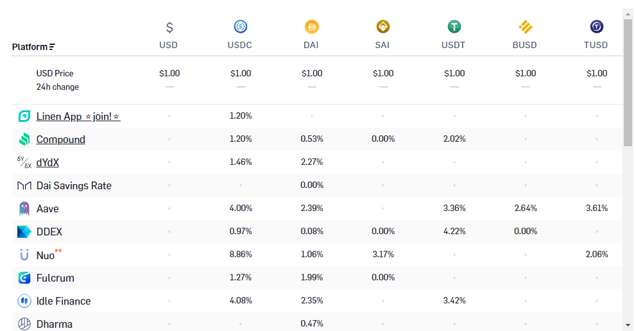Click DDEX's 4.22% USDT rate
636x331 pixels.
coord(454,231)
